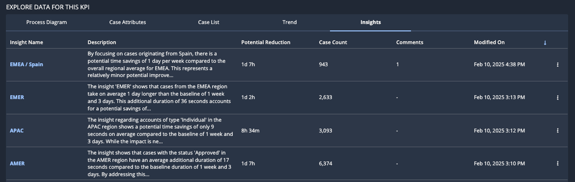Click the Feb 10, 2025 3:13 PM date
This screenshot has width=575, height=182.
499,98
